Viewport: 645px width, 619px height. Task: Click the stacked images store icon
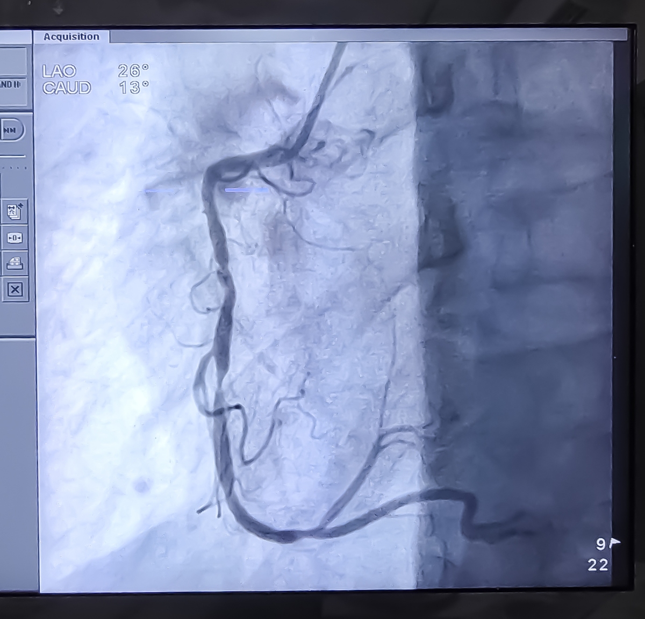tap(15, 212)
